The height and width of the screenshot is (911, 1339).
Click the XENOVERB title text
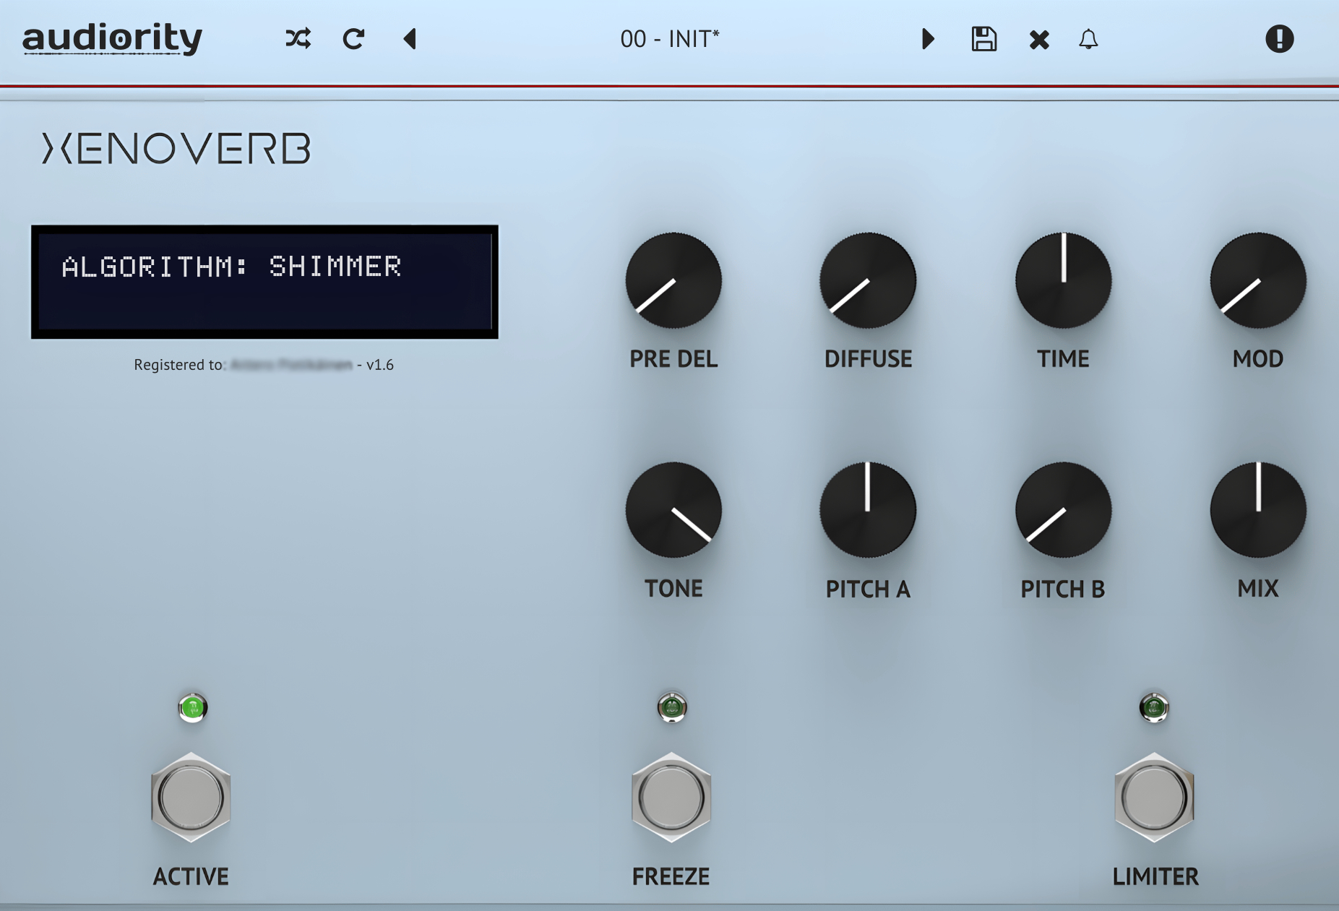tap(176, 148)
